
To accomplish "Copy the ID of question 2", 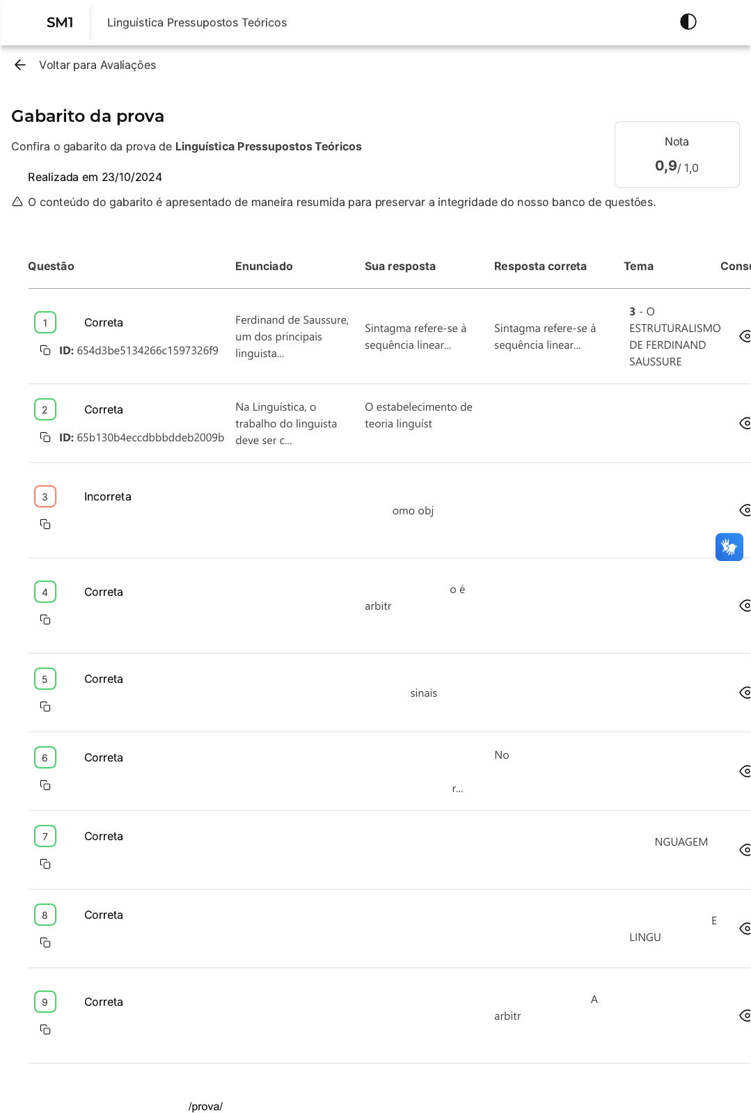I will (x=45, y=437).
